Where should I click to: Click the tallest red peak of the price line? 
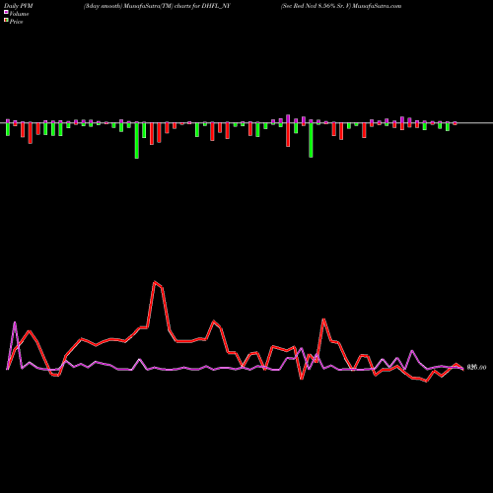coord(155,282)
